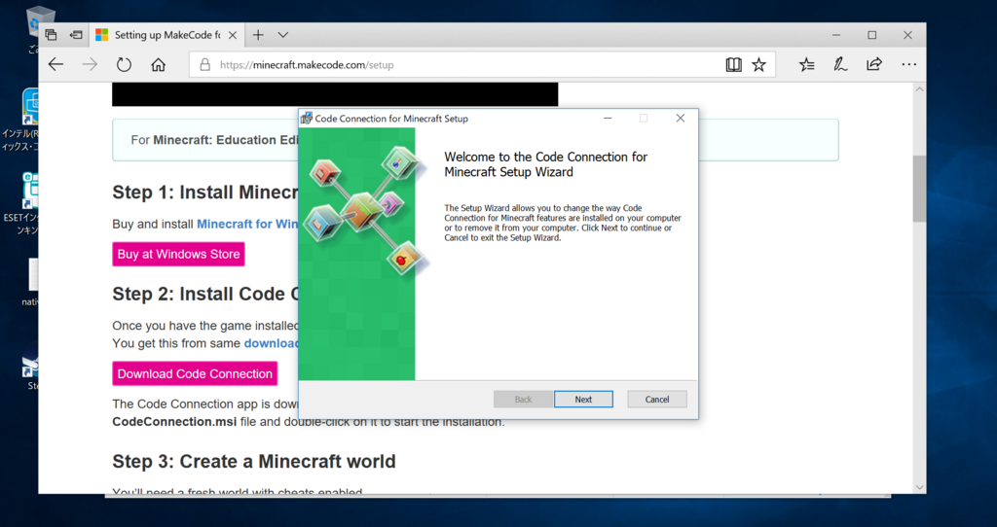
Task: Click the scrollbar up arrow in Edge
Action: tap(919, 89)
